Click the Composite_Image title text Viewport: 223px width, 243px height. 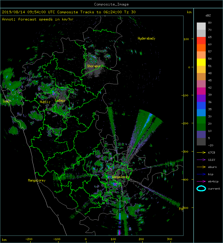[x=111, y=4]
